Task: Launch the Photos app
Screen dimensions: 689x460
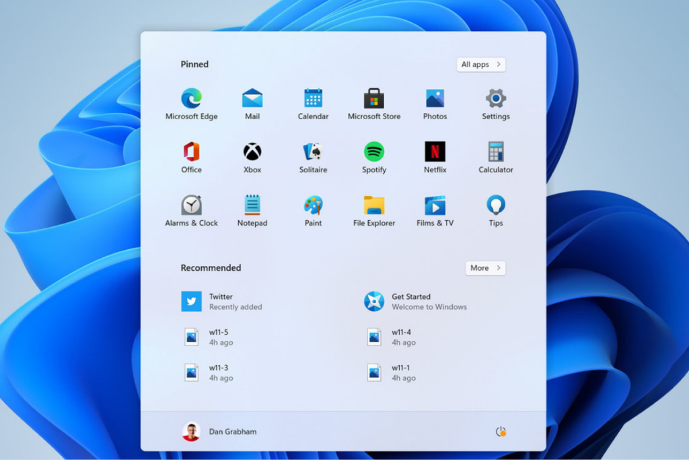Action: tap(435, 104)
